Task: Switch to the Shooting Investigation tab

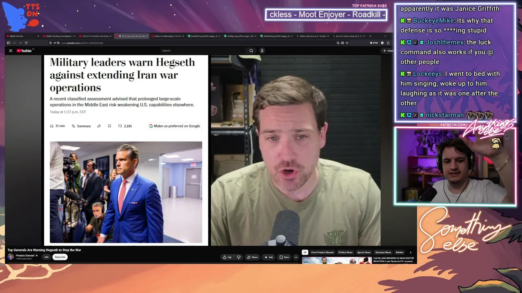Action: point(59,36)
